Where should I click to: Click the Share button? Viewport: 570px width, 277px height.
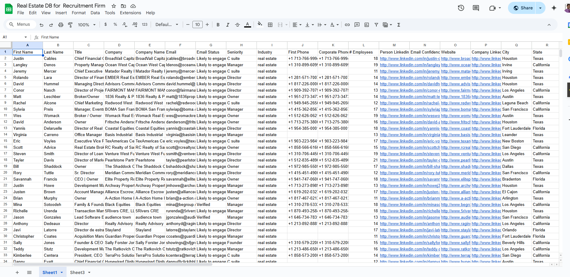coord(522,8)
